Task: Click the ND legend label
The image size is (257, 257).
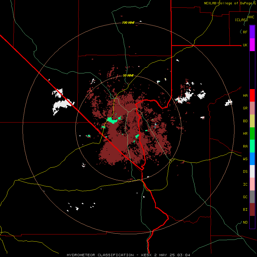Action: (x=245, y=222)
